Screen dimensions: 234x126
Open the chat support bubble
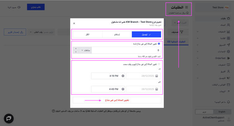pyautogui.click(x=9, y=119)
